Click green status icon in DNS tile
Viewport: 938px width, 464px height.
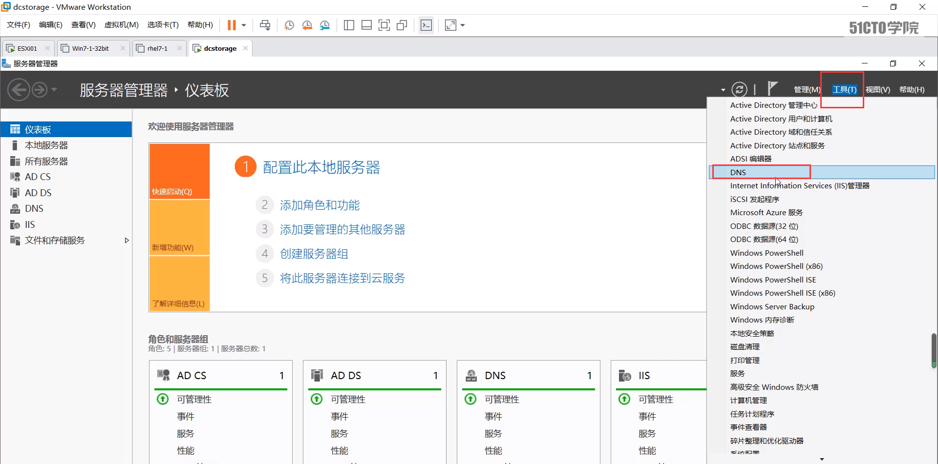(470, 399)
